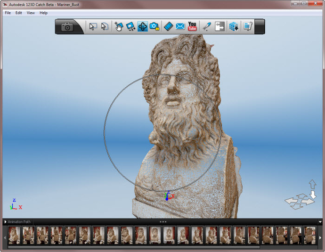Click the blue eraser-shaped toolbar icon
The height and width of the screenshot is (252, 325).
point(168,27)
